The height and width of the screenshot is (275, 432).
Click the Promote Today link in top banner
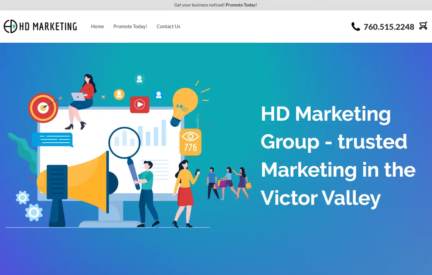(241, 5)
